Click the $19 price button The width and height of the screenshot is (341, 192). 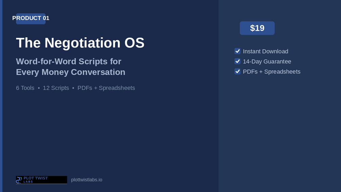(x=257, y=28)
